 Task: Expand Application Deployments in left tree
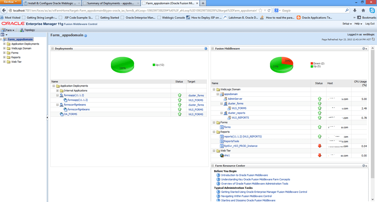(x=4, y=44)
